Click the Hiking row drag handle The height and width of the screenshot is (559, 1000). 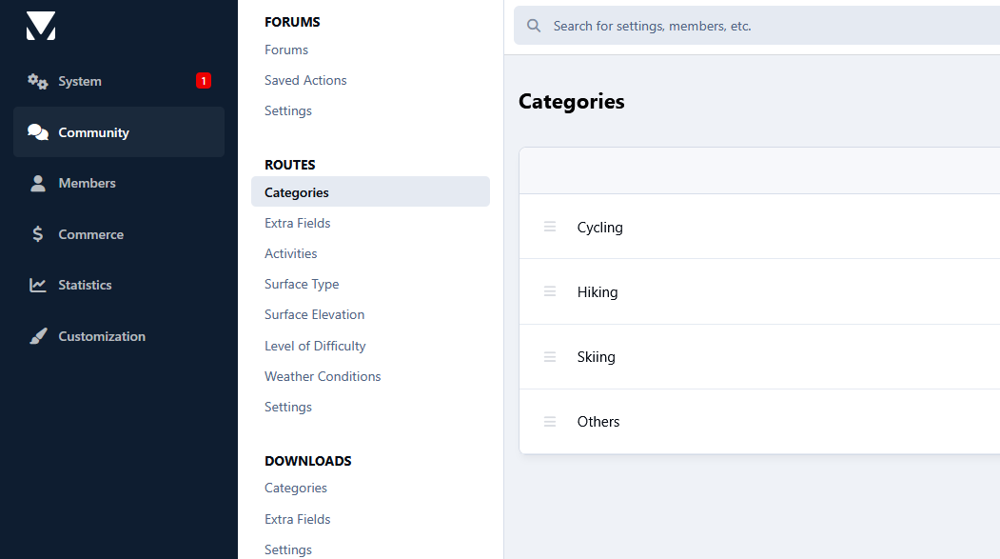point(550,291)
